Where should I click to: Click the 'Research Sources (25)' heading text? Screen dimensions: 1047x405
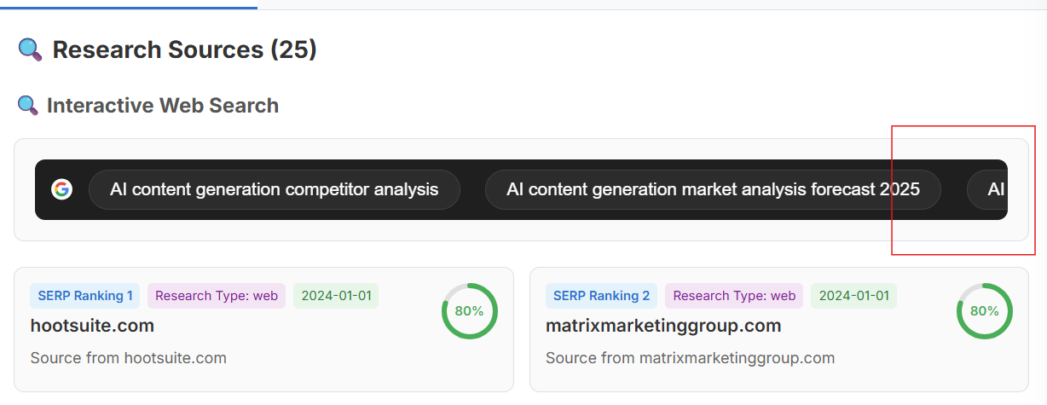[184, 50]
